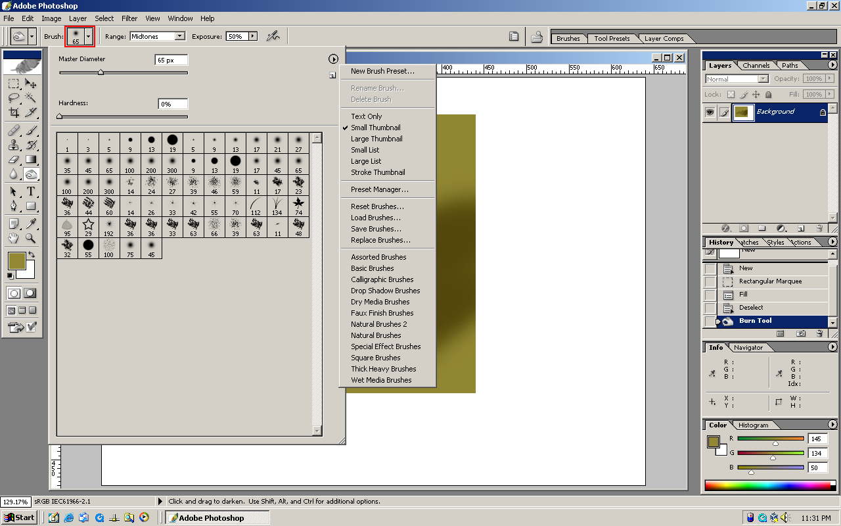Select the Crop tool
The height and width of the screenshot is (526, 841).
point(14,112)
